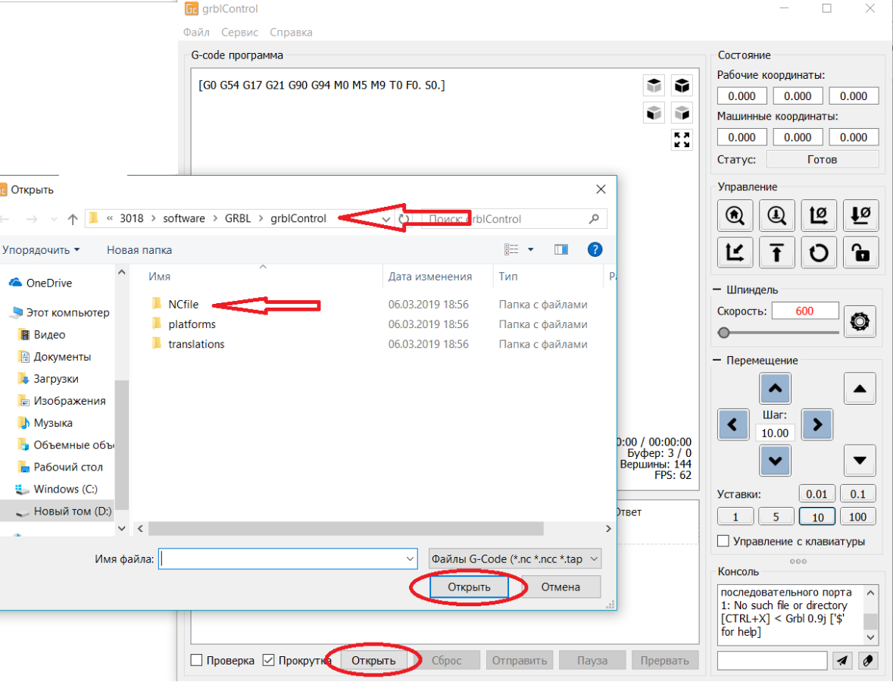
Task: Sort by the Дата изменения column header
Action: (430, 277)
